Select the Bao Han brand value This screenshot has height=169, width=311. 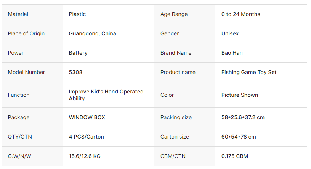[232, 53]
